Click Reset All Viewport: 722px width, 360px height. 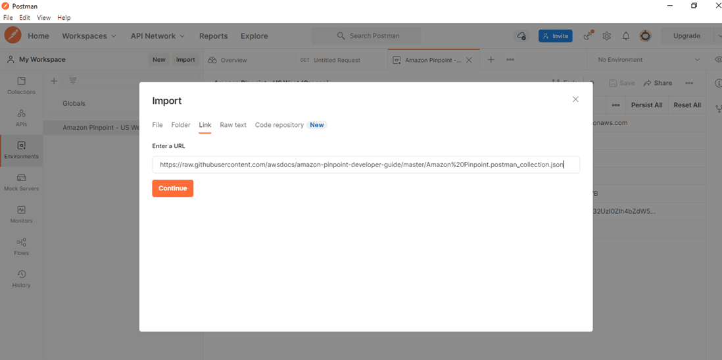click(x=687, y=105)
